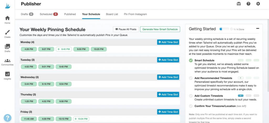Open Insights chart in sidebar
The width and height of the screenshot is (269, 123).
point(7,76)
